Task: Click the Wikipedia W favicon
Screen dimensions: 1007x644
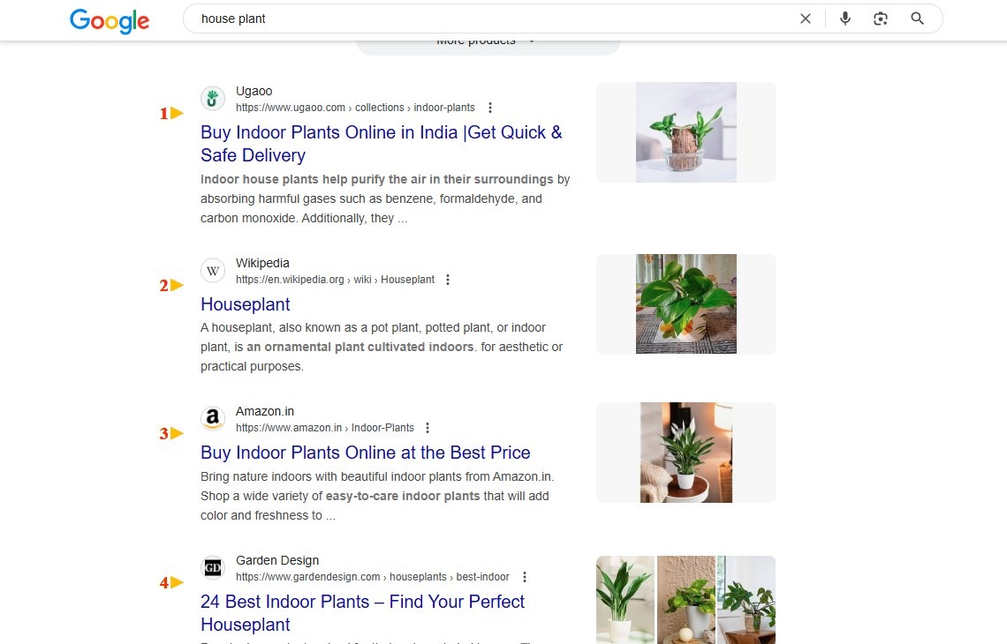Action: (x=213, y=271)
